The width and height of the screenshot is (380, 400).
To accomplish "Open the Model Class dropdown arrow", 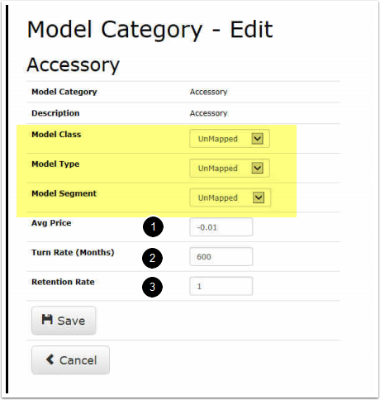I will click(257, 138).
